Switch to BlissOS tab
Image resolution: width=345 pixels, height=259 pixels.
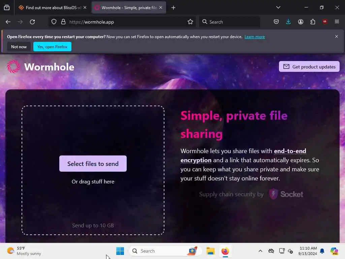point(53,8)
